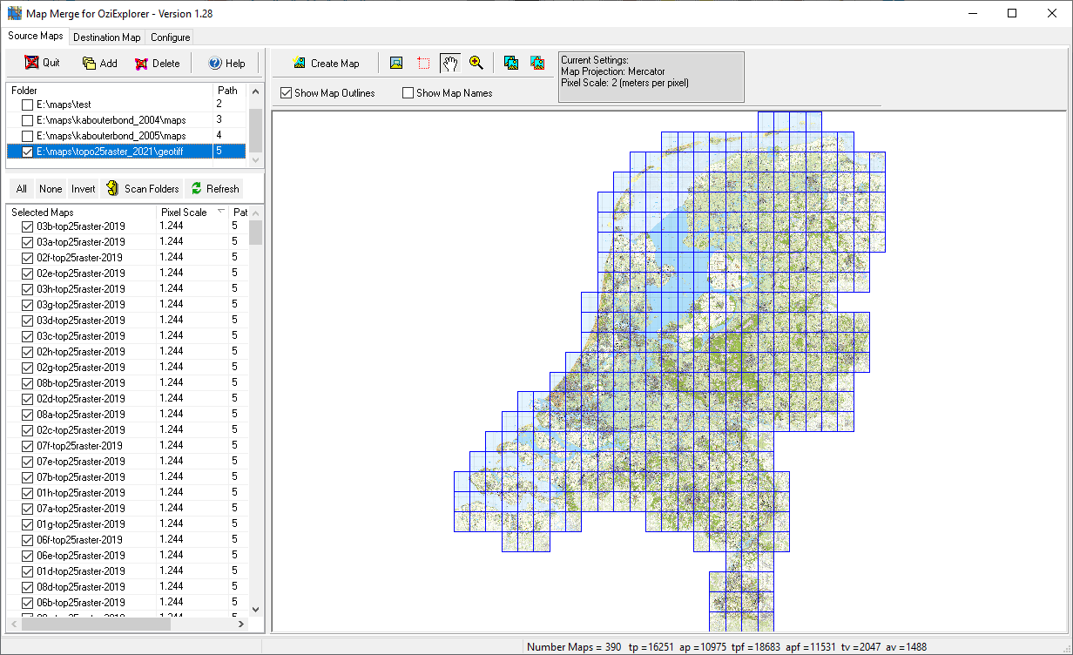This screenshot has width=1073, height=655.
Task: Enable Show Map Names checkbox
Action: coord(408,93)
